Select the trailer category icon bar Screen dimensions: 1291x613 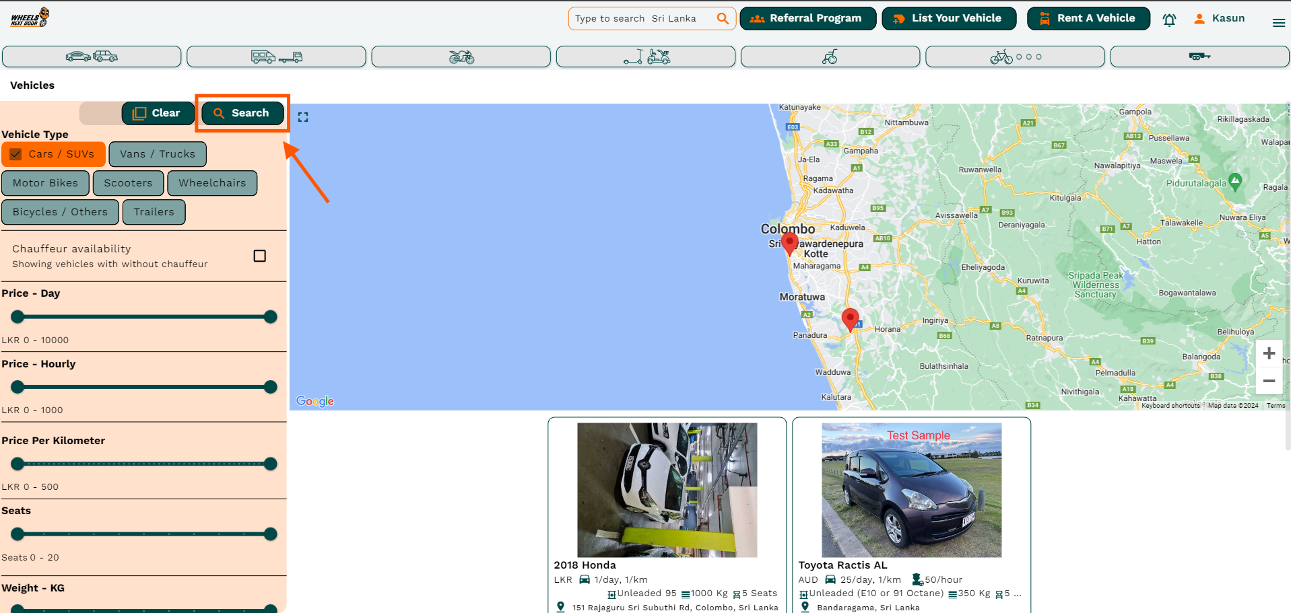click(x=1199, y=57)
